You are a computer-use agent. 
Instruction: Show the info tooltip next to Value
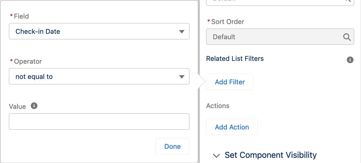point(34,106)
